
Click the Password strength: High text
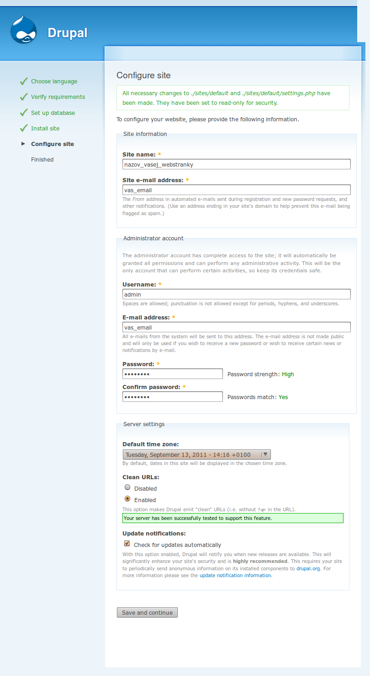(261, 374)
